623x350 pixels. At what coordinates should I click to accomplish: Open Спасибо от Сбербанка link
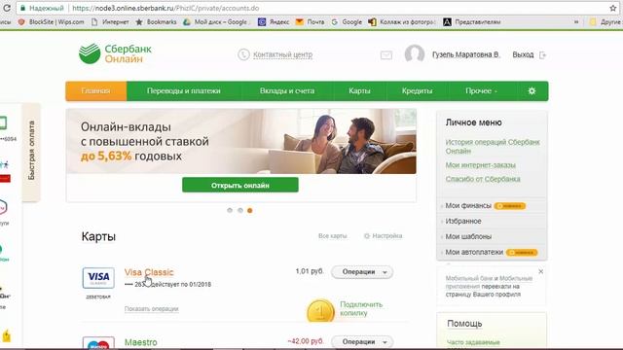point(483,179)
